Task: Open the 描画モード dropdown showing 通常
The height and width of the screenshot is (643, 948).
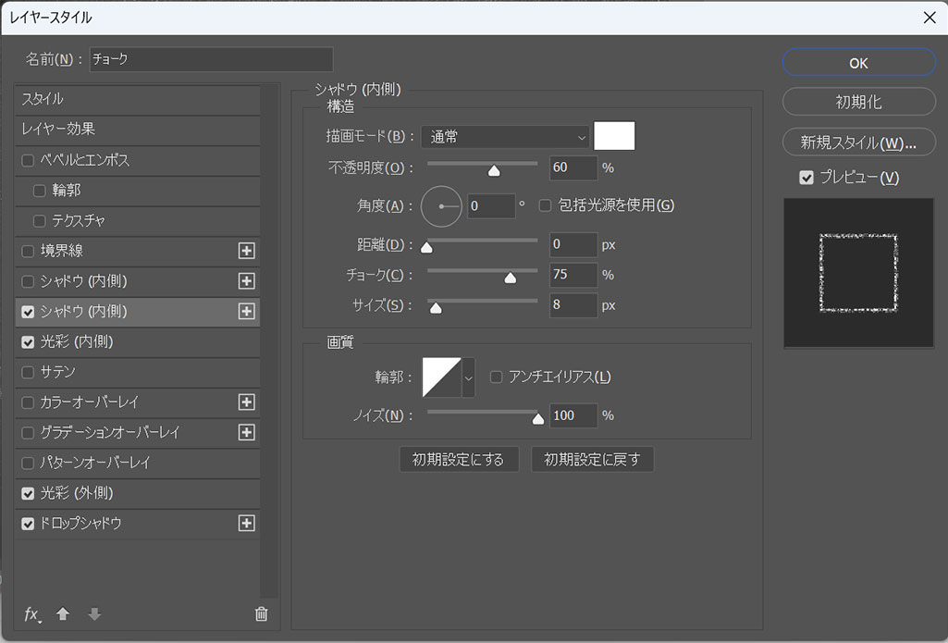Action: tap(505, 137)
